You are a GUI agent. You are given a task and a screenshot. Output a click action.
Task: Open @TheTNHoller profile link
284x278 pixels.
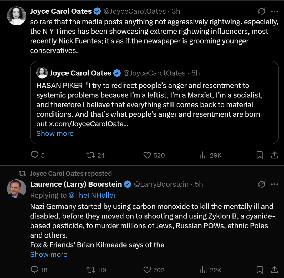[x=92, y=195]
